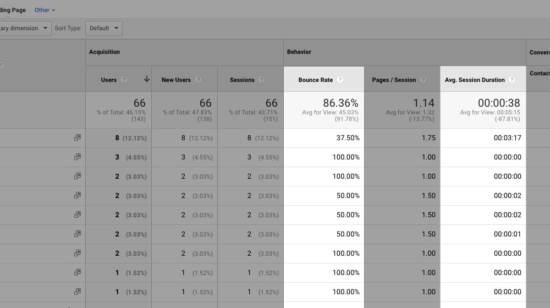The image size is (550, 308).
Task: Sort by the Bounce Rate column header
Action: tap(316, 80)
